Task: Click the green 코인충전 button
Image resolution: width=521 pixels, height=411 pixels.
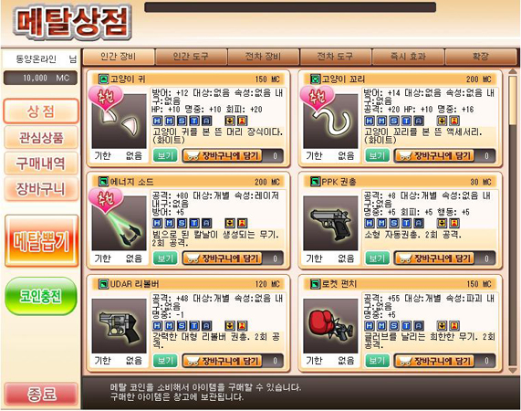Action: click(x=41, y=296)
